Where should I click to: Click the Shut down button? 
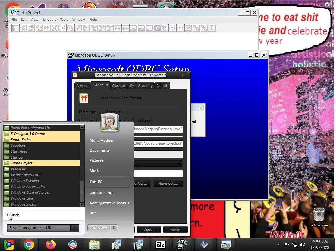click(99, 228)
